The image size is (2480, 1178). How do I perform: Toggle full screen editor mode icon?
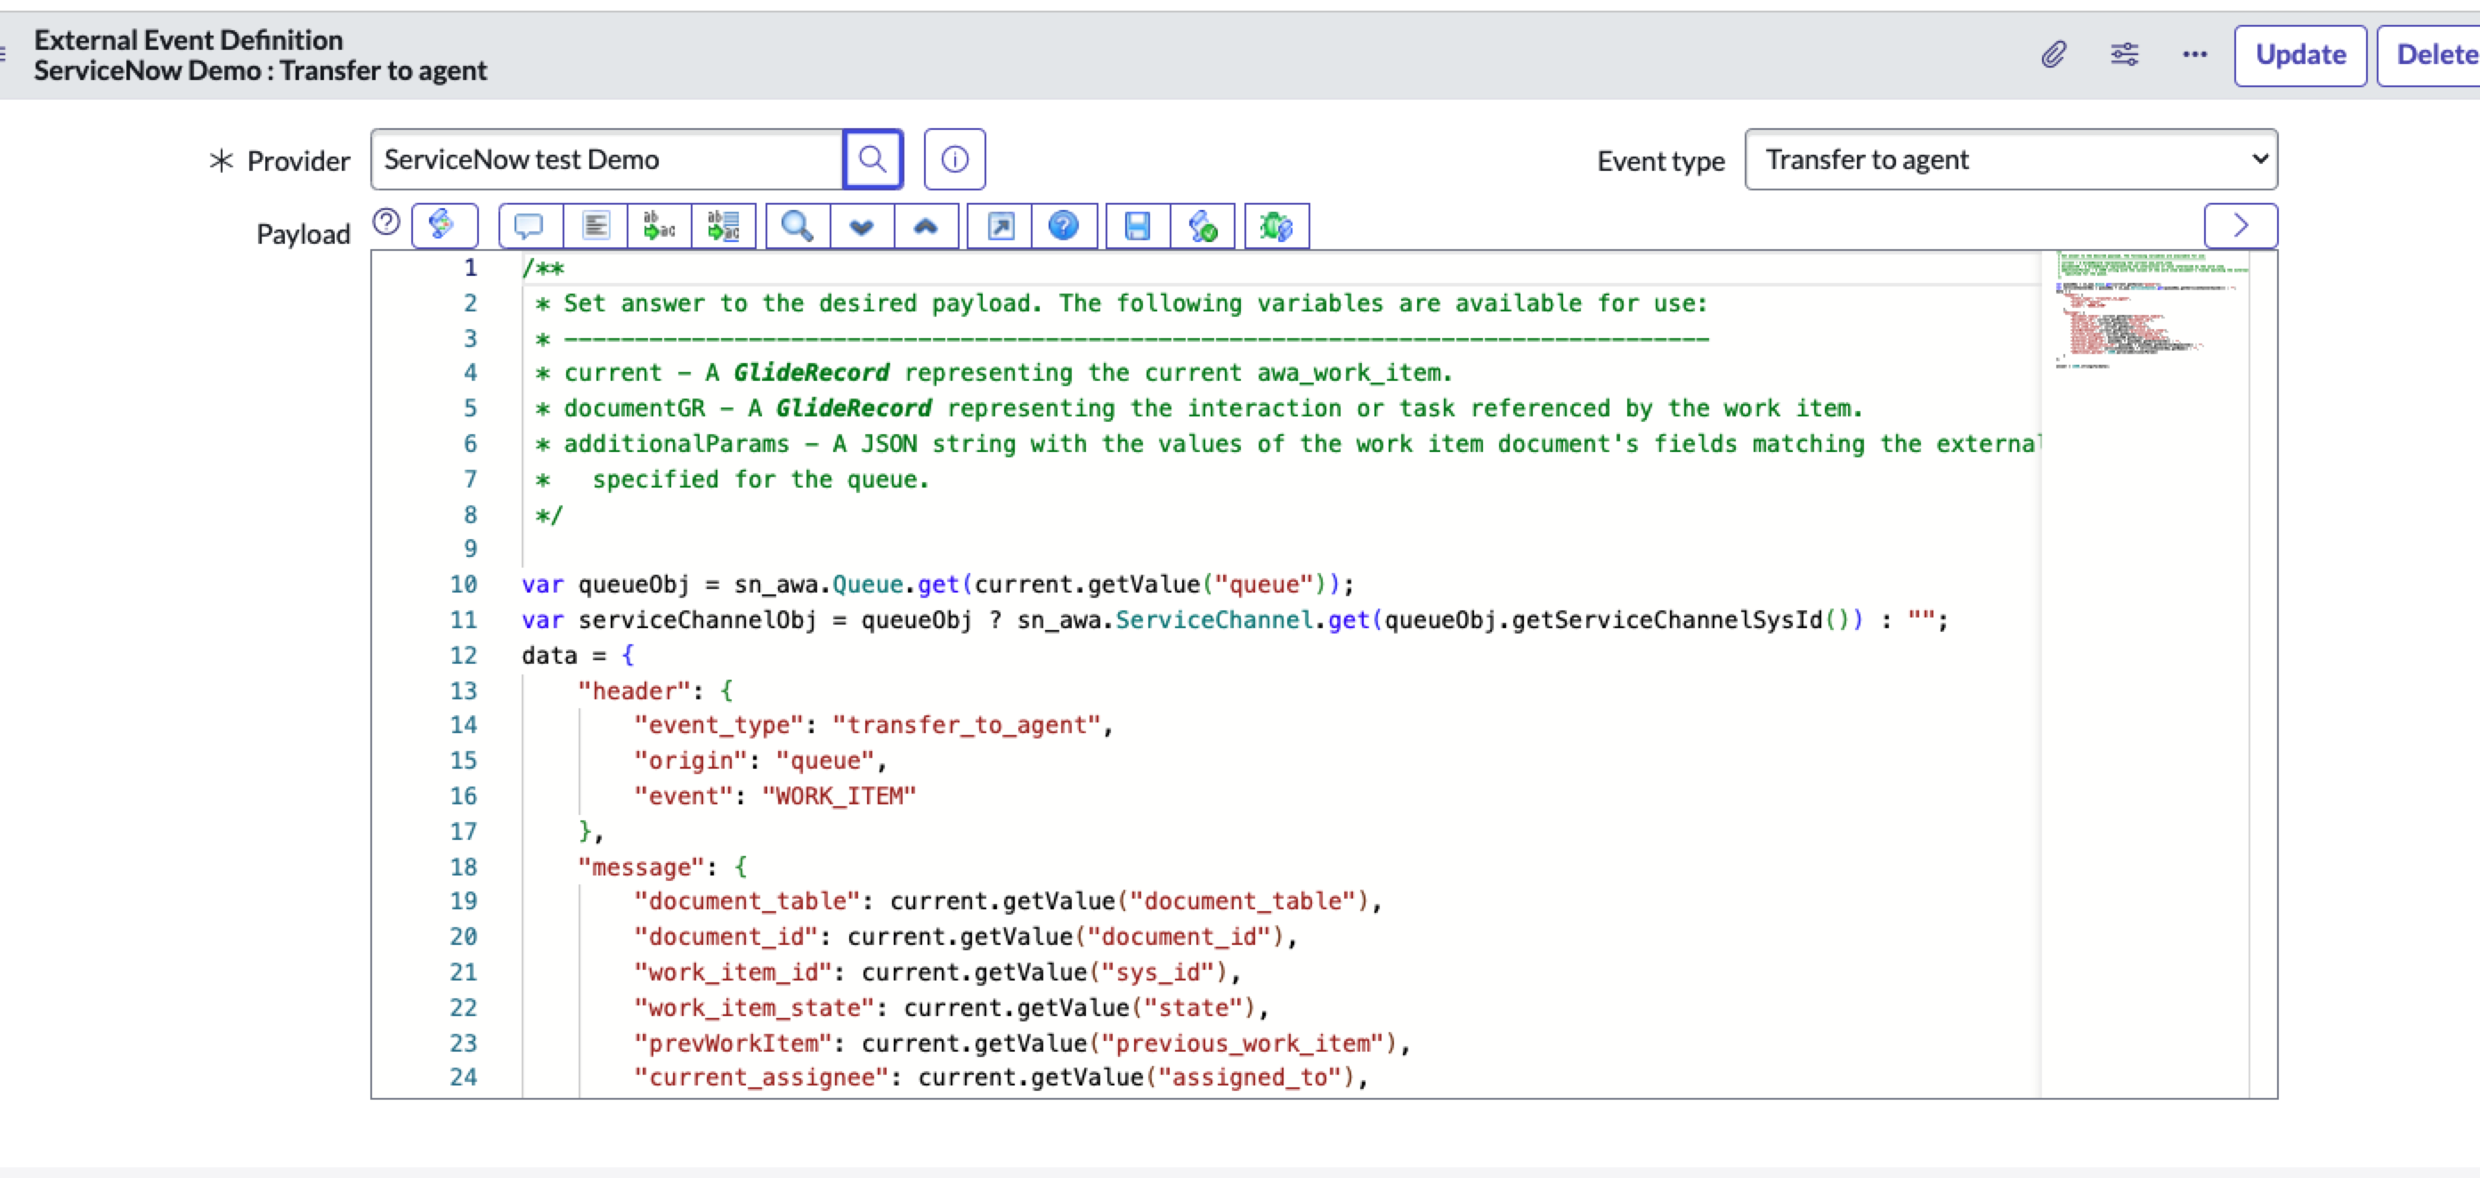[1001, 226]
